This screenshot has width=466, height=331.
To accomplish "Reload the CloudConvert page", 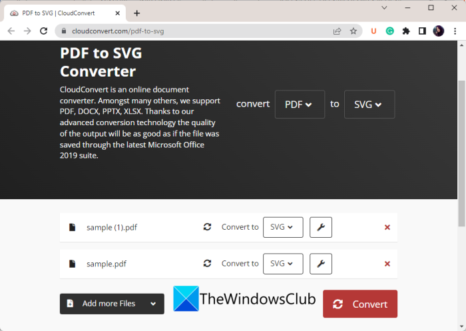I will [44, 31].
